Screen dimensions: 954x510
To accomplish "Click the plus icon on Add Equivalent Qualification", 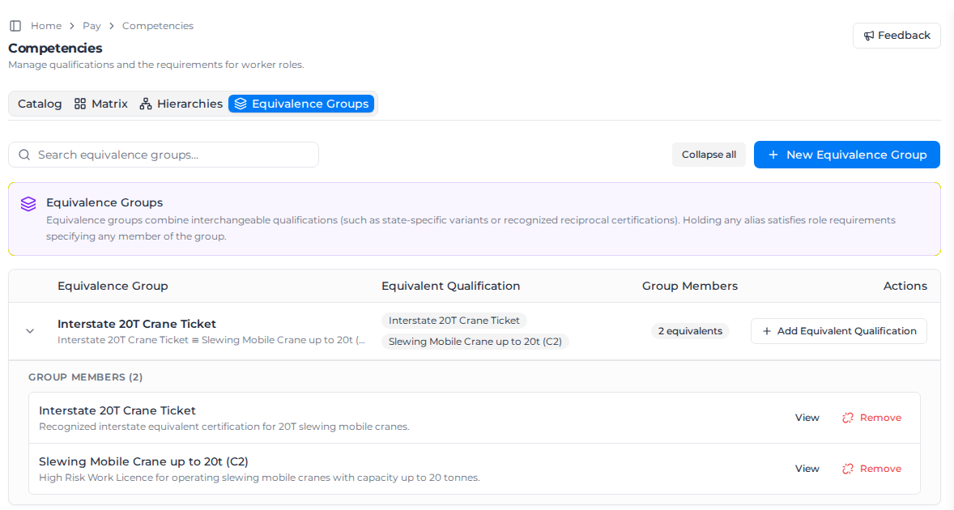I will coord(767,331).
